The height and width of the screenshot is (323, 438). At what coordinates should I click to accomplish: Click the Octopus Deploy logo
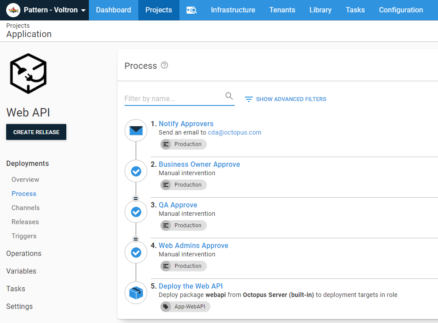[13, 10]
